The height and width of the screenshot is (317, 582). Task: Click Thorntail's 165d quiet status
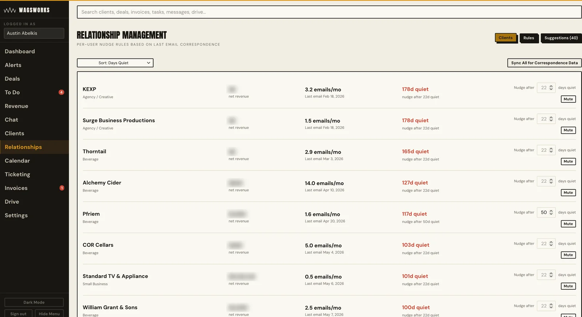[x=415, y=152]
